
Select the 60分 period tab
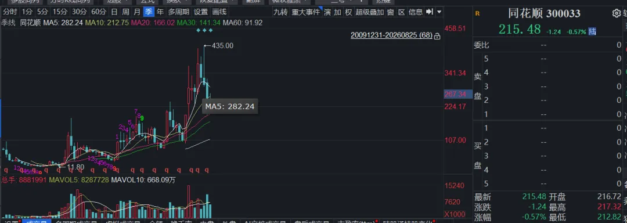pos(98,12)
